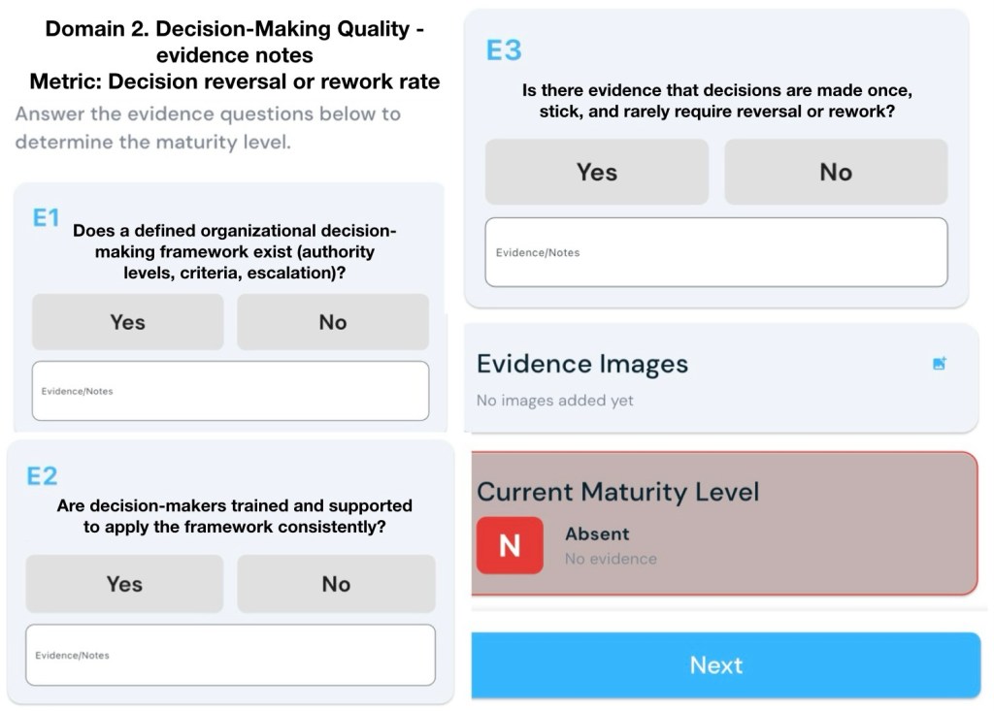The image size is (994, 711).
Task: Click the add evidence image icon
Action: pyautogui.click(x=939, y=364)
